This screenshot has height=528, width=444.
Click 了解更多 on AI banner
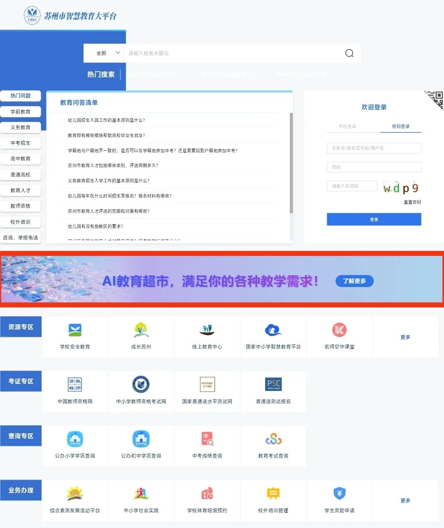[x=354, y=281]
